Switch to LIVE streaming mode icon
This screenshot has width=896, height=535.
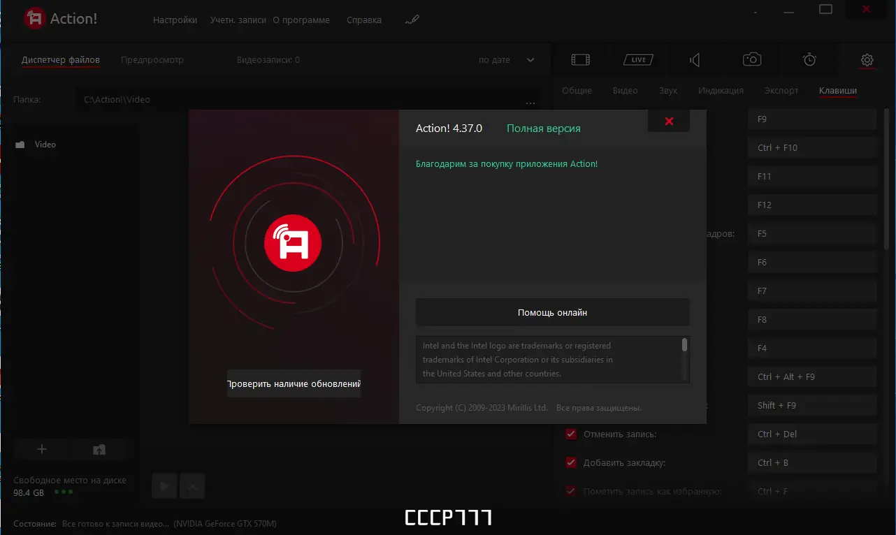(638, 59)
